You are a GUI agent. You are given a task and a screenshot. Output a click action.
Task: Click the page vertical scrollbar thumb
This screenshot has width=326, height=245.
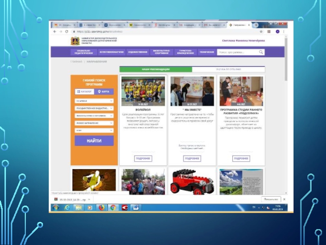286,59
